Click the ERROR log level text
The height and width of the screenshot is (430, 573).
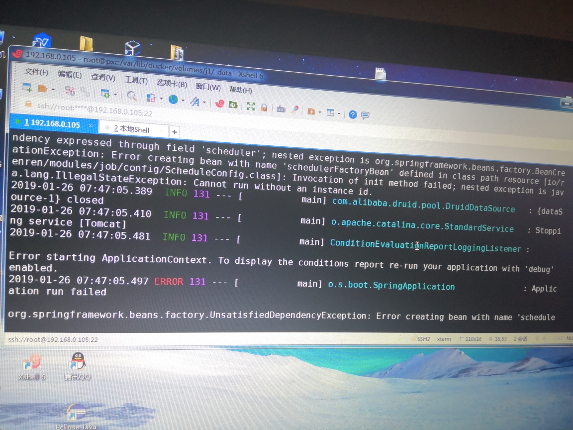(x=169, y=282)
